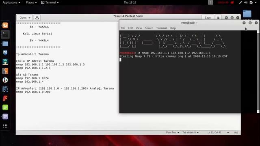Click the terminal cursor block line
Image resolution: width=260 pixels, height=146 pixels.
[120, 60]
